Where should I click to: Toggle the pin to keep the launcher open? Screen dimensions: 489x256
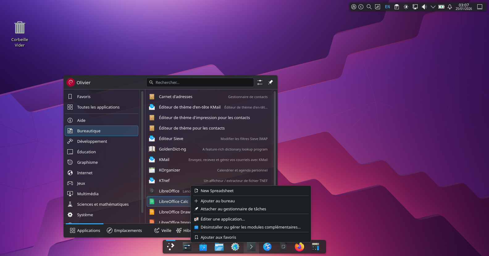270,82
